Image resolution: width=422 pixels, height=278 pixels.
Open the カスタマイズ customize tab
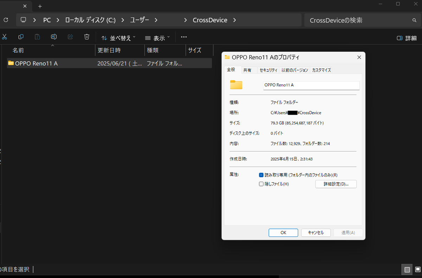[321, 70]
